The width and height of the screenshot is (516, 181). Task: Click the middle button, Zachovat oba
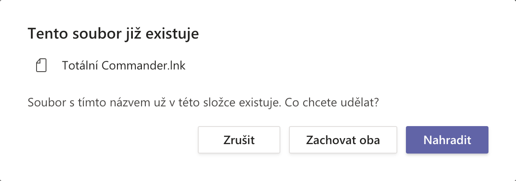(343, 140)
